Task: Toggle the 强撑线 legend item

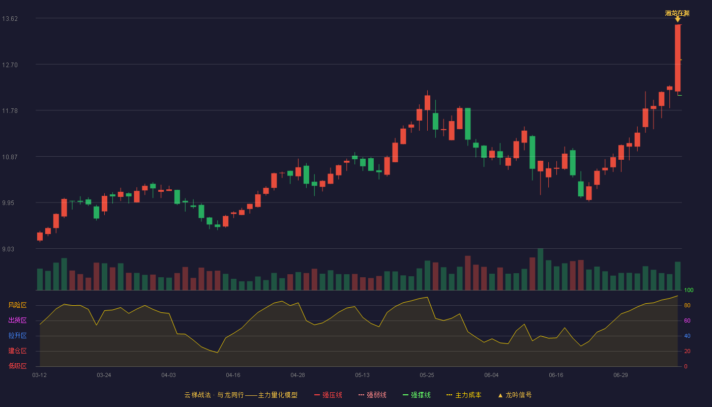Action: coord(417,395)
